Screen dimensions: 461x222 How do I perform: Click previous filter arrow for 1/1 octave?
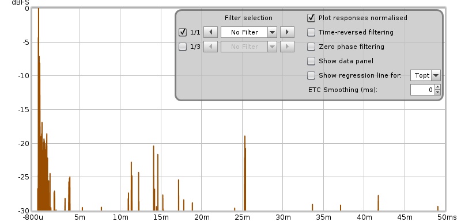point(210,32)
